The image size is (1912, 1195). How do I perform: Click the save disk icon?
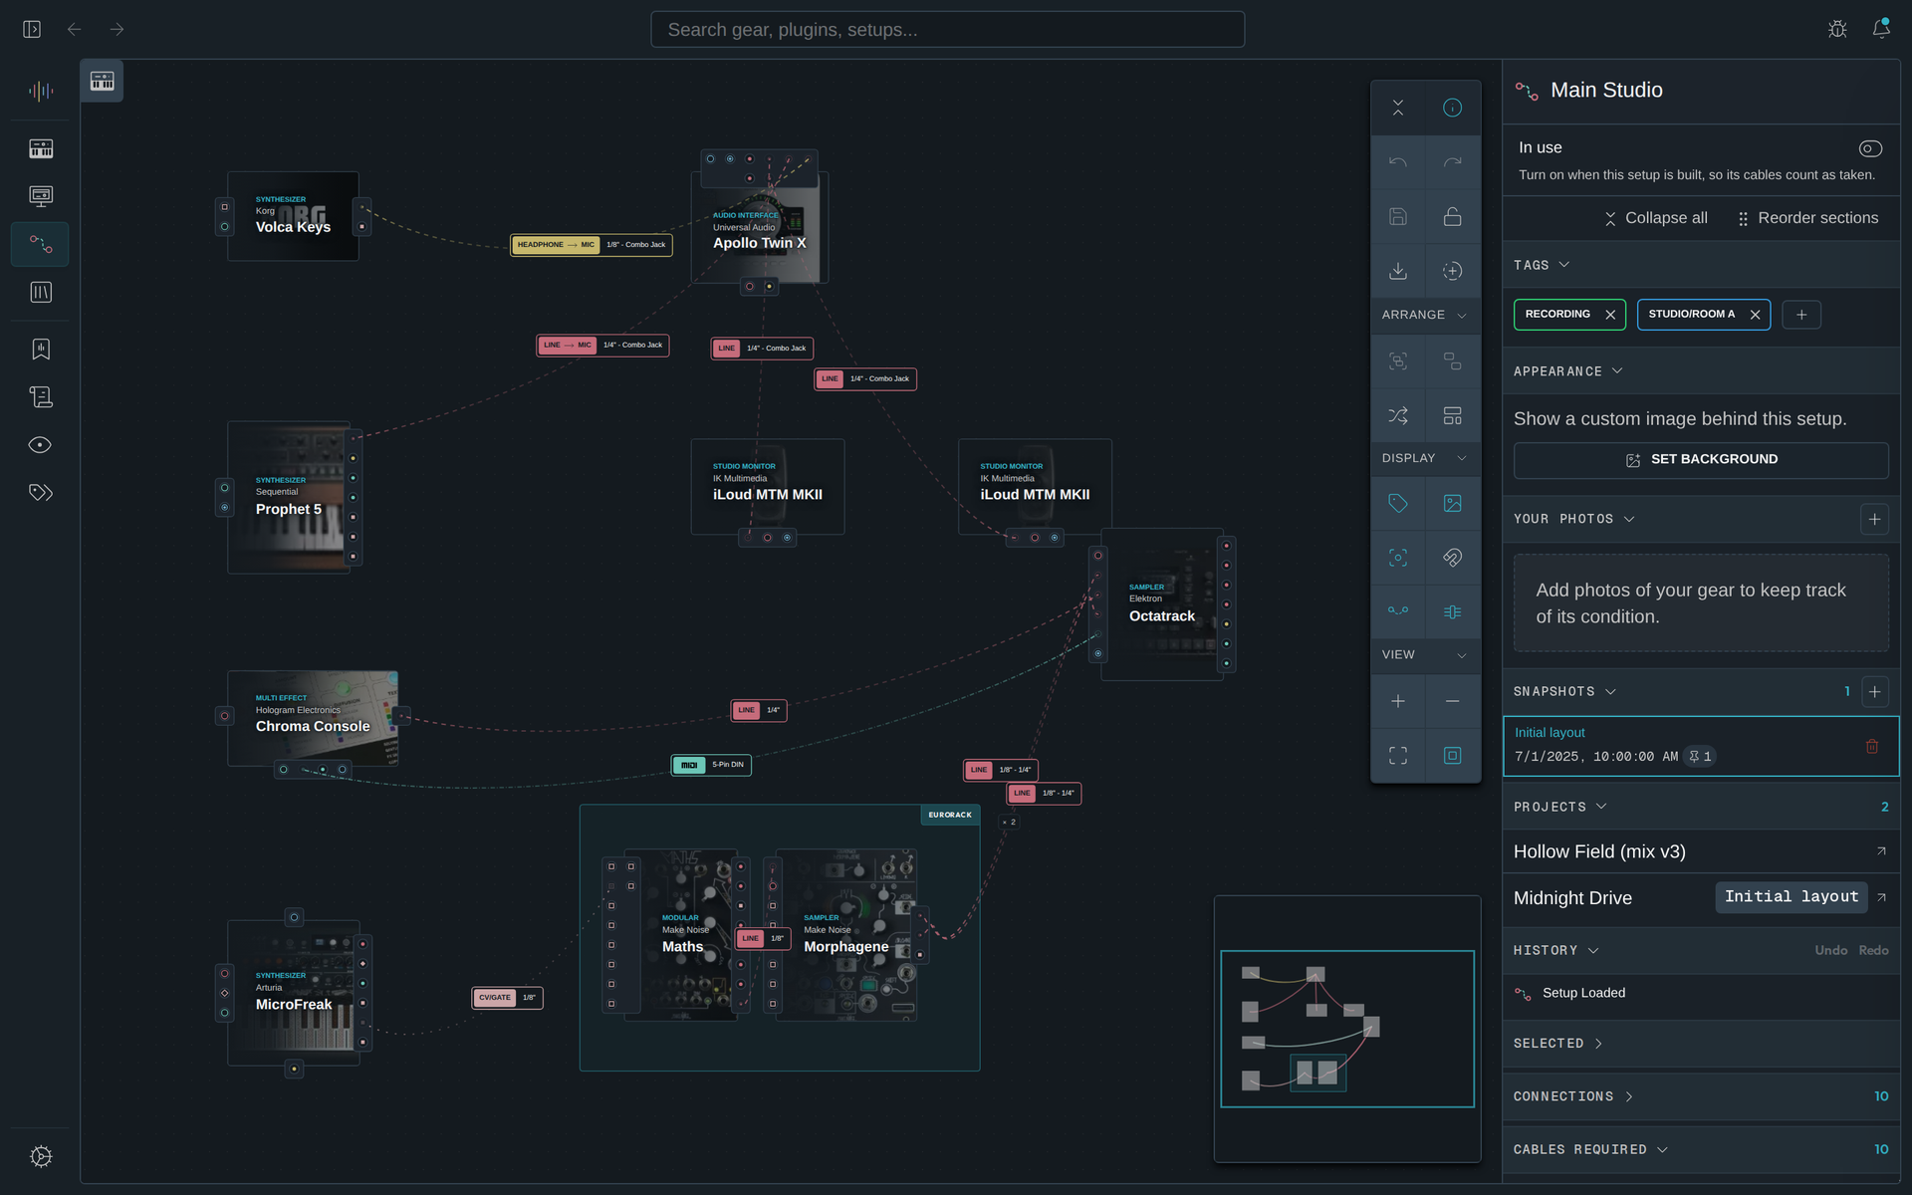(1398, 216)
